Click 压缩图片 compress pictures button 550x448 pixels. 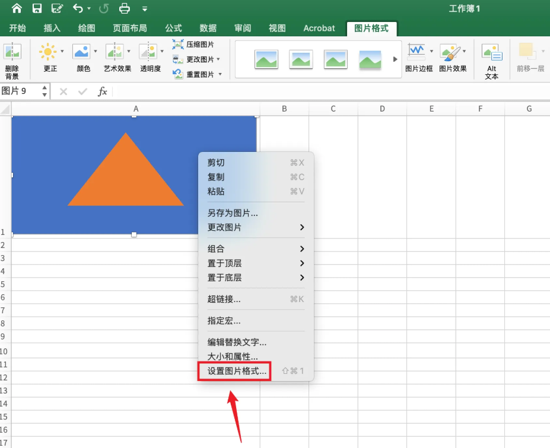tap(193, 44)
